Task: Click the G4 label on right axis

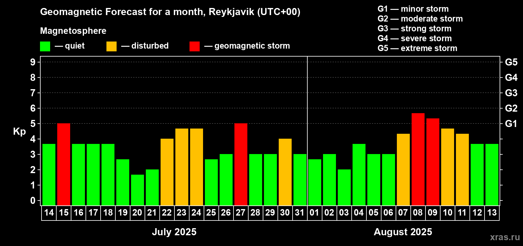Action: click(511, 77)
